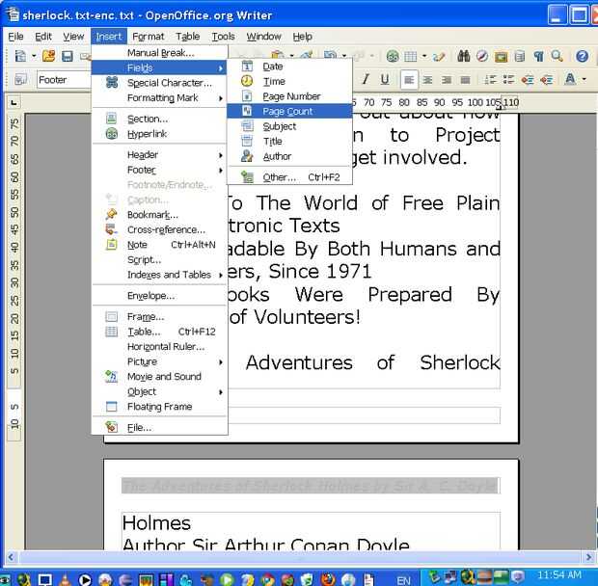Click the Navigator compass icon
This screenshot has height=586, width=598.
pos(482,57)
